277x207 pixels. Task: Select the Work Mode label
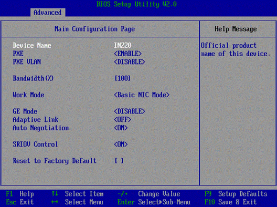click(x=28, y=95)
